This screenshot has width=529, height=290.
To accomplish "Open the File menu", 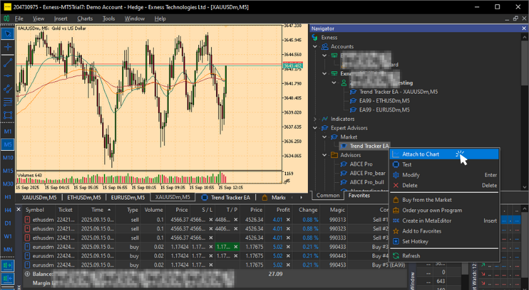I will [19, 18].
